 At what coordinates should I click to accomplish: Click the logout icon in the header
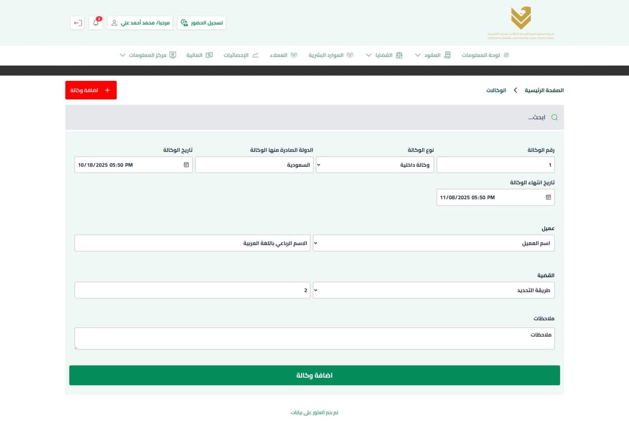point(78,23)
